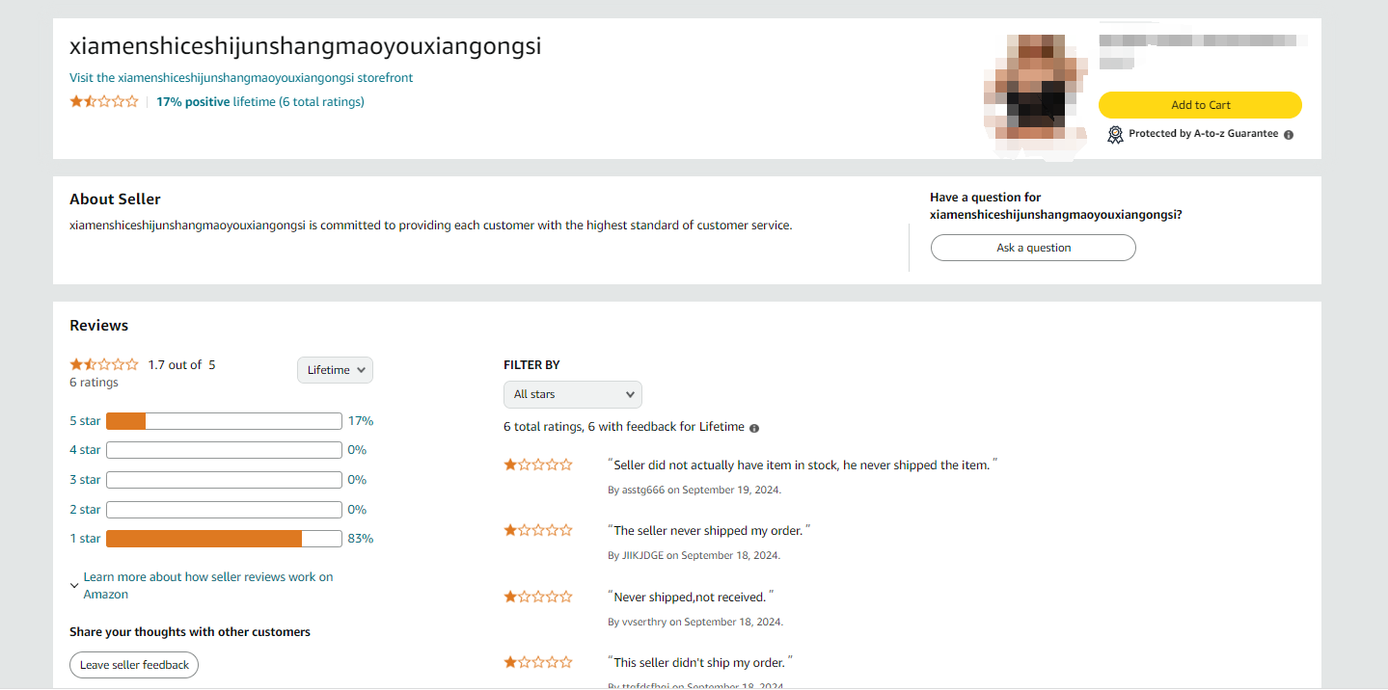Click the Reviews section heading
1388x690 pixels.
[x=98, y=326]
